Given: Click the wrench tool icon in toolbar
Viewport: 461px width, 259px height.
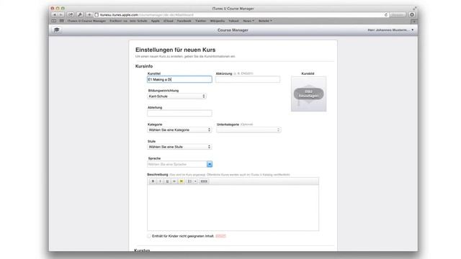Looking at the screenshot, I should (x=80, y=14).
